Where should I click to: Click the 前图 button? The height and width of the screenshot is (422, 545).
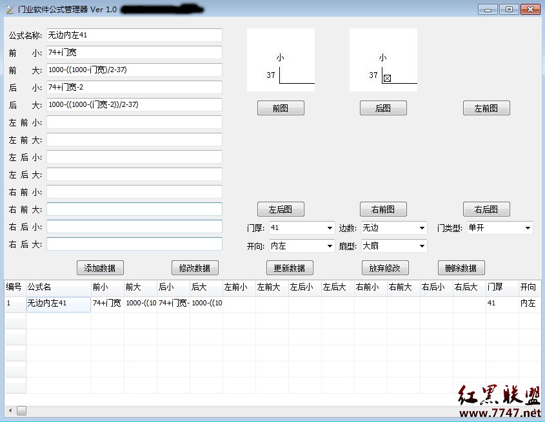click(281, 108)
